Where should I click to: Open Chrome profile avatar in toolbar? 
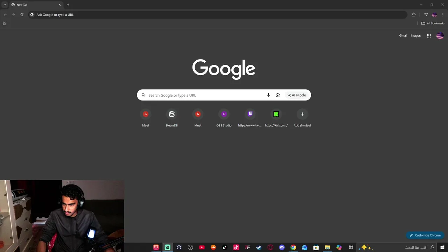pos(434,15)
